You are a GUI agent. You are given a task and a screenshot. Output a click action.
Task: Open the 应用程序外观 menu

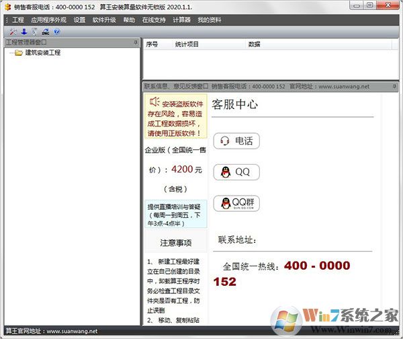click(48, 20)
